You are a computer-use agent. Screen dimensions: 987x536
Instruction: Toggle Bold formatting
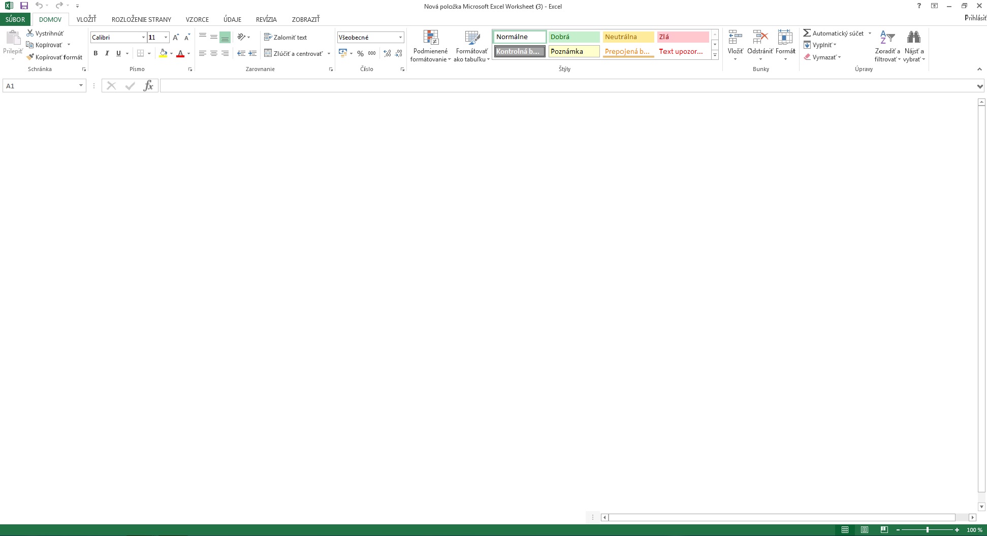point(95,53)
